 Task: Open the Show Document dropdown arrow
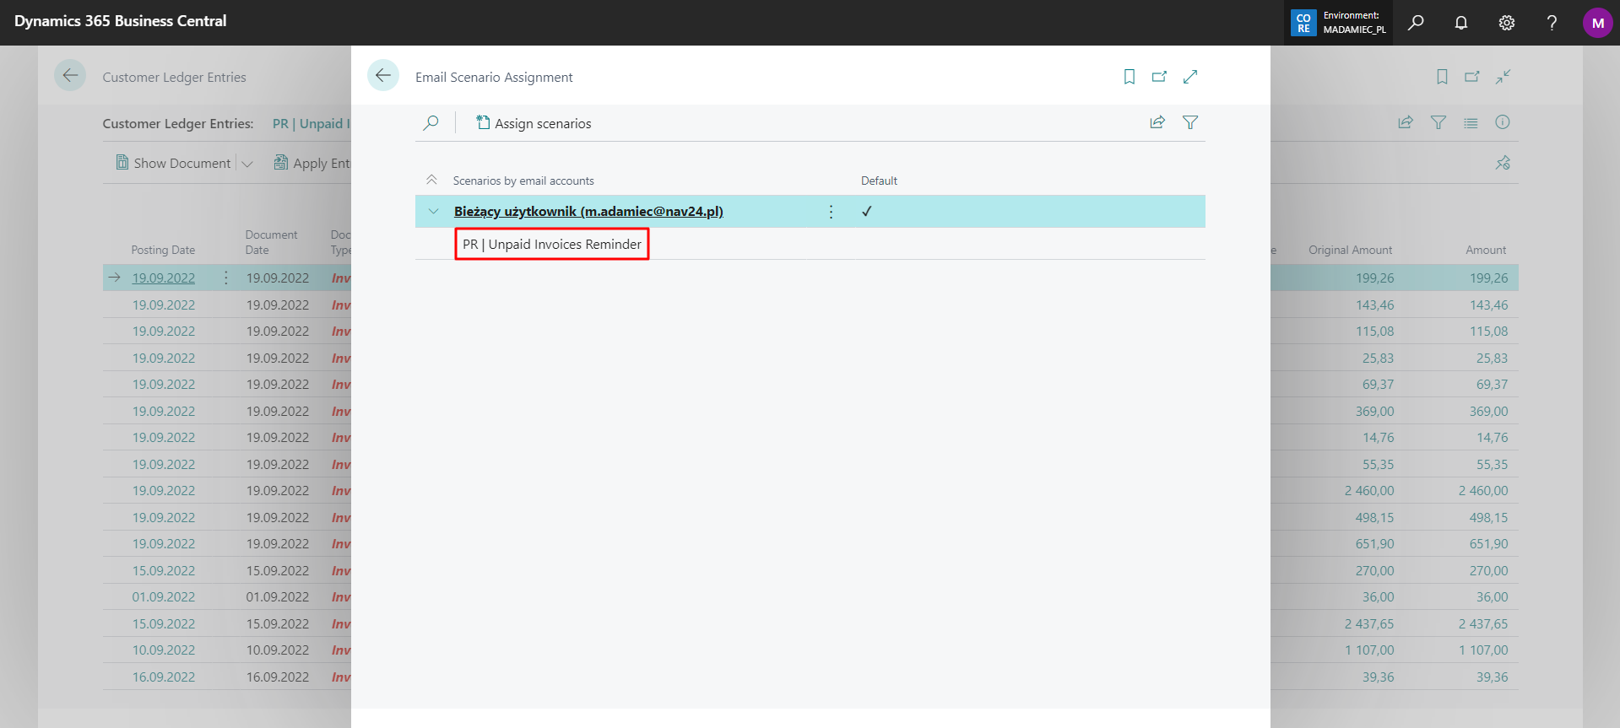point(247,164)
